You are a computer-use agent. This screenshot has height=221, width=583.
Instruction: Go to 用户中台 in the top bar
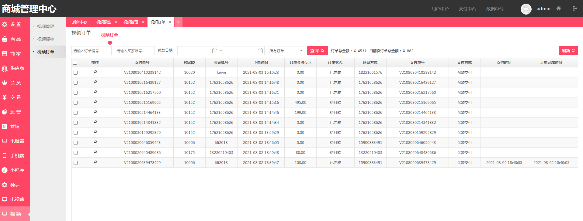440,9
